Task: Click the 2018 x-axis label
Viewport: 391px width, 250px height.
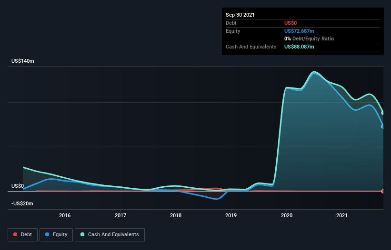Action: click(176, 215)
